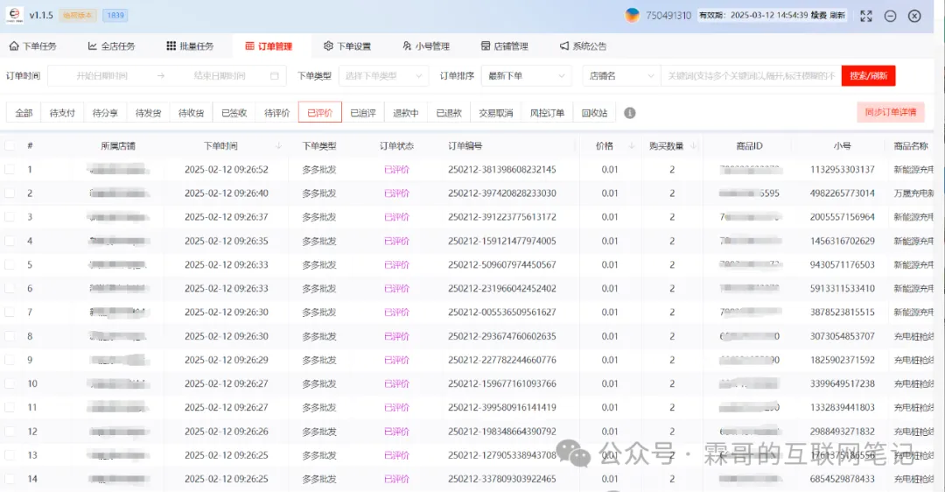This screenshot has width=945, height=492.
Task: Click the calendar icon in date range
Action: [x=275, y=76]
